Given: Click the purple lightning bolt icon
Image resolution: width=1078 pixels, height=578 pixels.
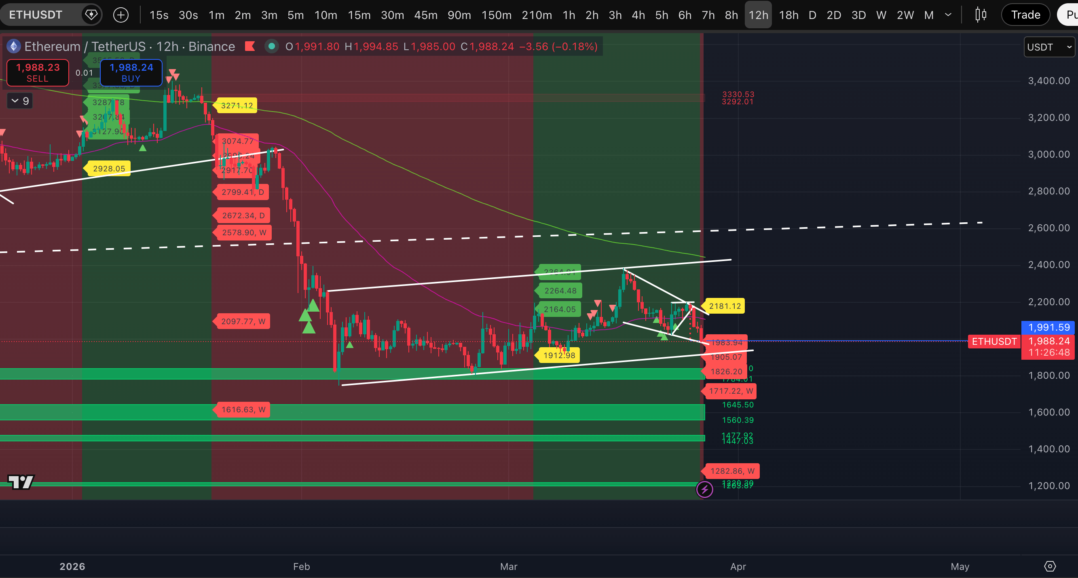Looking at the screenshot, I should point(704,489).
